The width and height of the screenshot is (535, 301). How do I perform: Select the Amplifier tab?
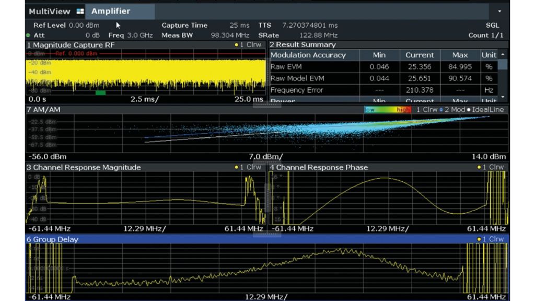111,11
